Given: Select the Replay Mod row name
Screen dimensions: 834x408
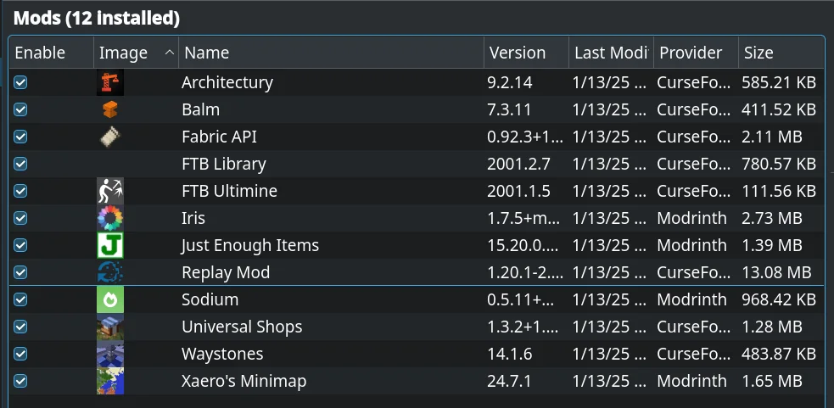Looking at the screenshot, I should click(226, 272).
